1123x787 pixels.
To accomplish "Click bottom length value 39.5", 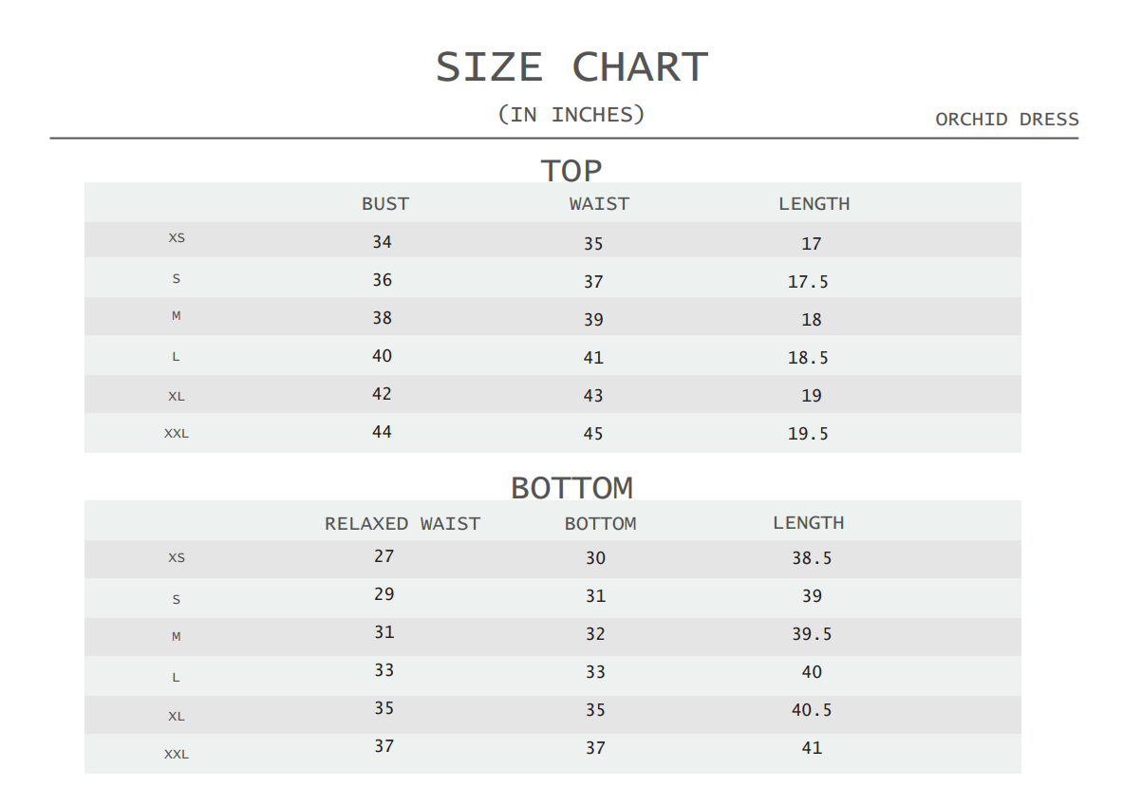I will click(812, 634).
